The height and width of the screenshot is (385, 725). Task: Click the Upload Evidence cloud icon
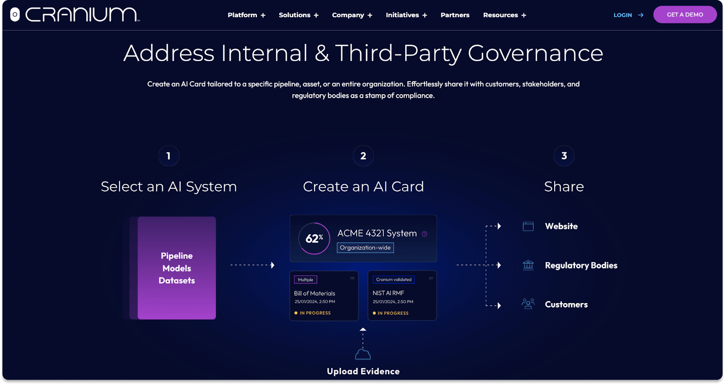click(363, 354)
